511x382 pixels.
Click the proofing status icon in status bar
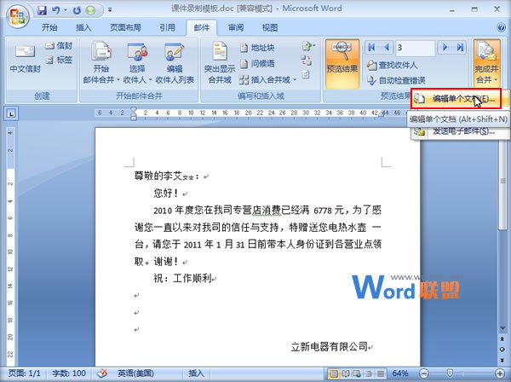(x=102, y=373)
